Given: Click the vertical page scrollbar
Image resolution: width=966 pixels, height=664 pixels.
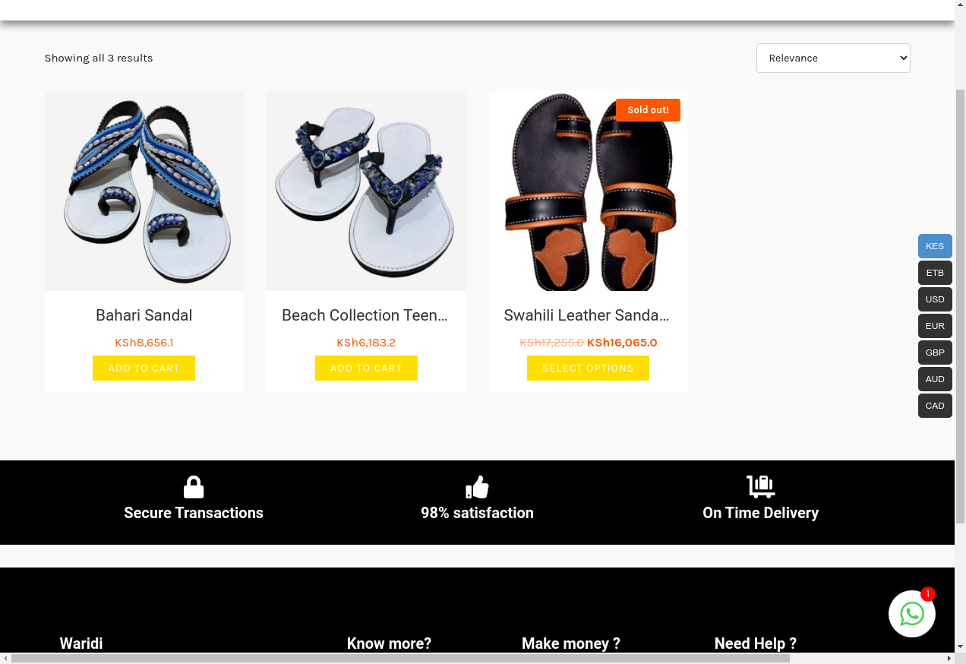Looking at the screenshot, I should pyautogui.click(x=960, y=305).
